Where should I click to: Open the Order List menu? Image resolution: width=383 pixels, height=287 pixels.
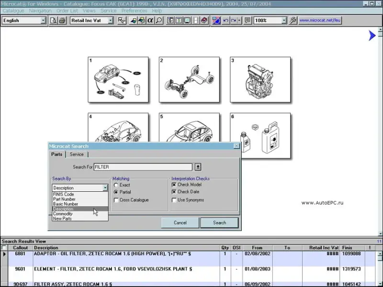tap(67, 11)
